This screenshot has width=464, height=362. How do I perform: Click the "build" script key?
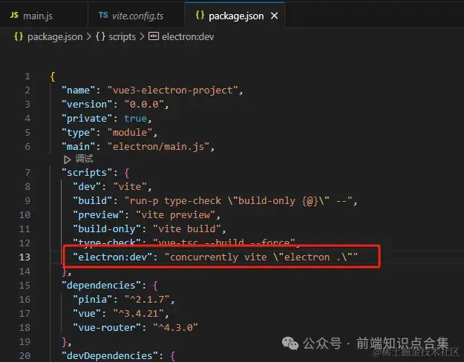(92, 200)
